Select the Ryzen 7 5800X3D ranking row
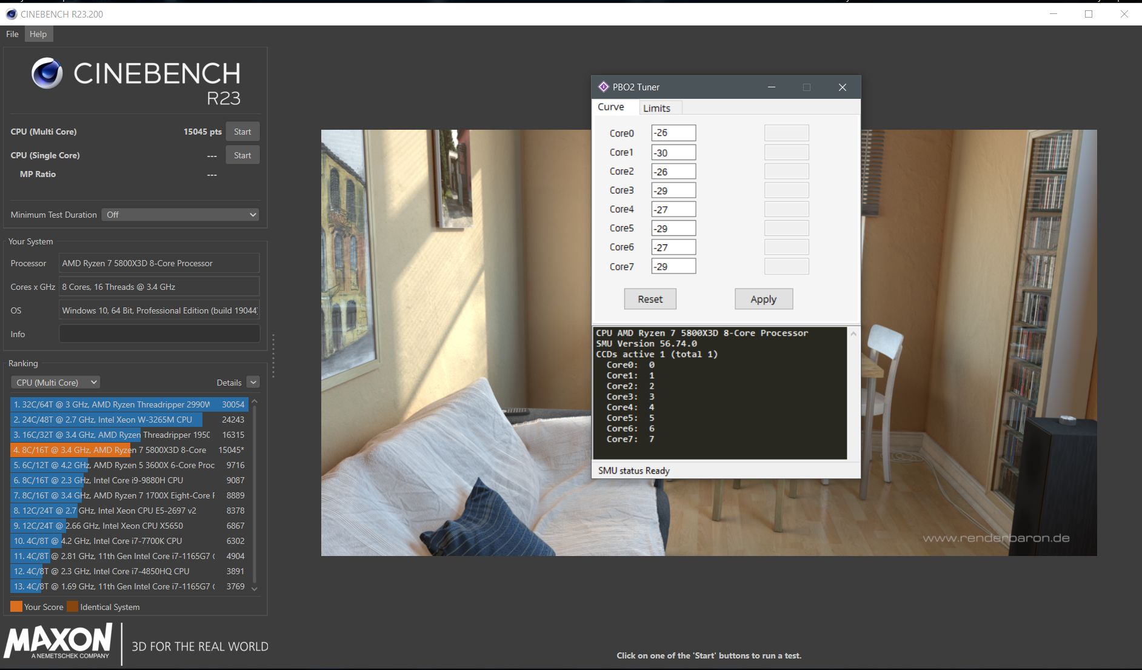 [x=129, y=450]
